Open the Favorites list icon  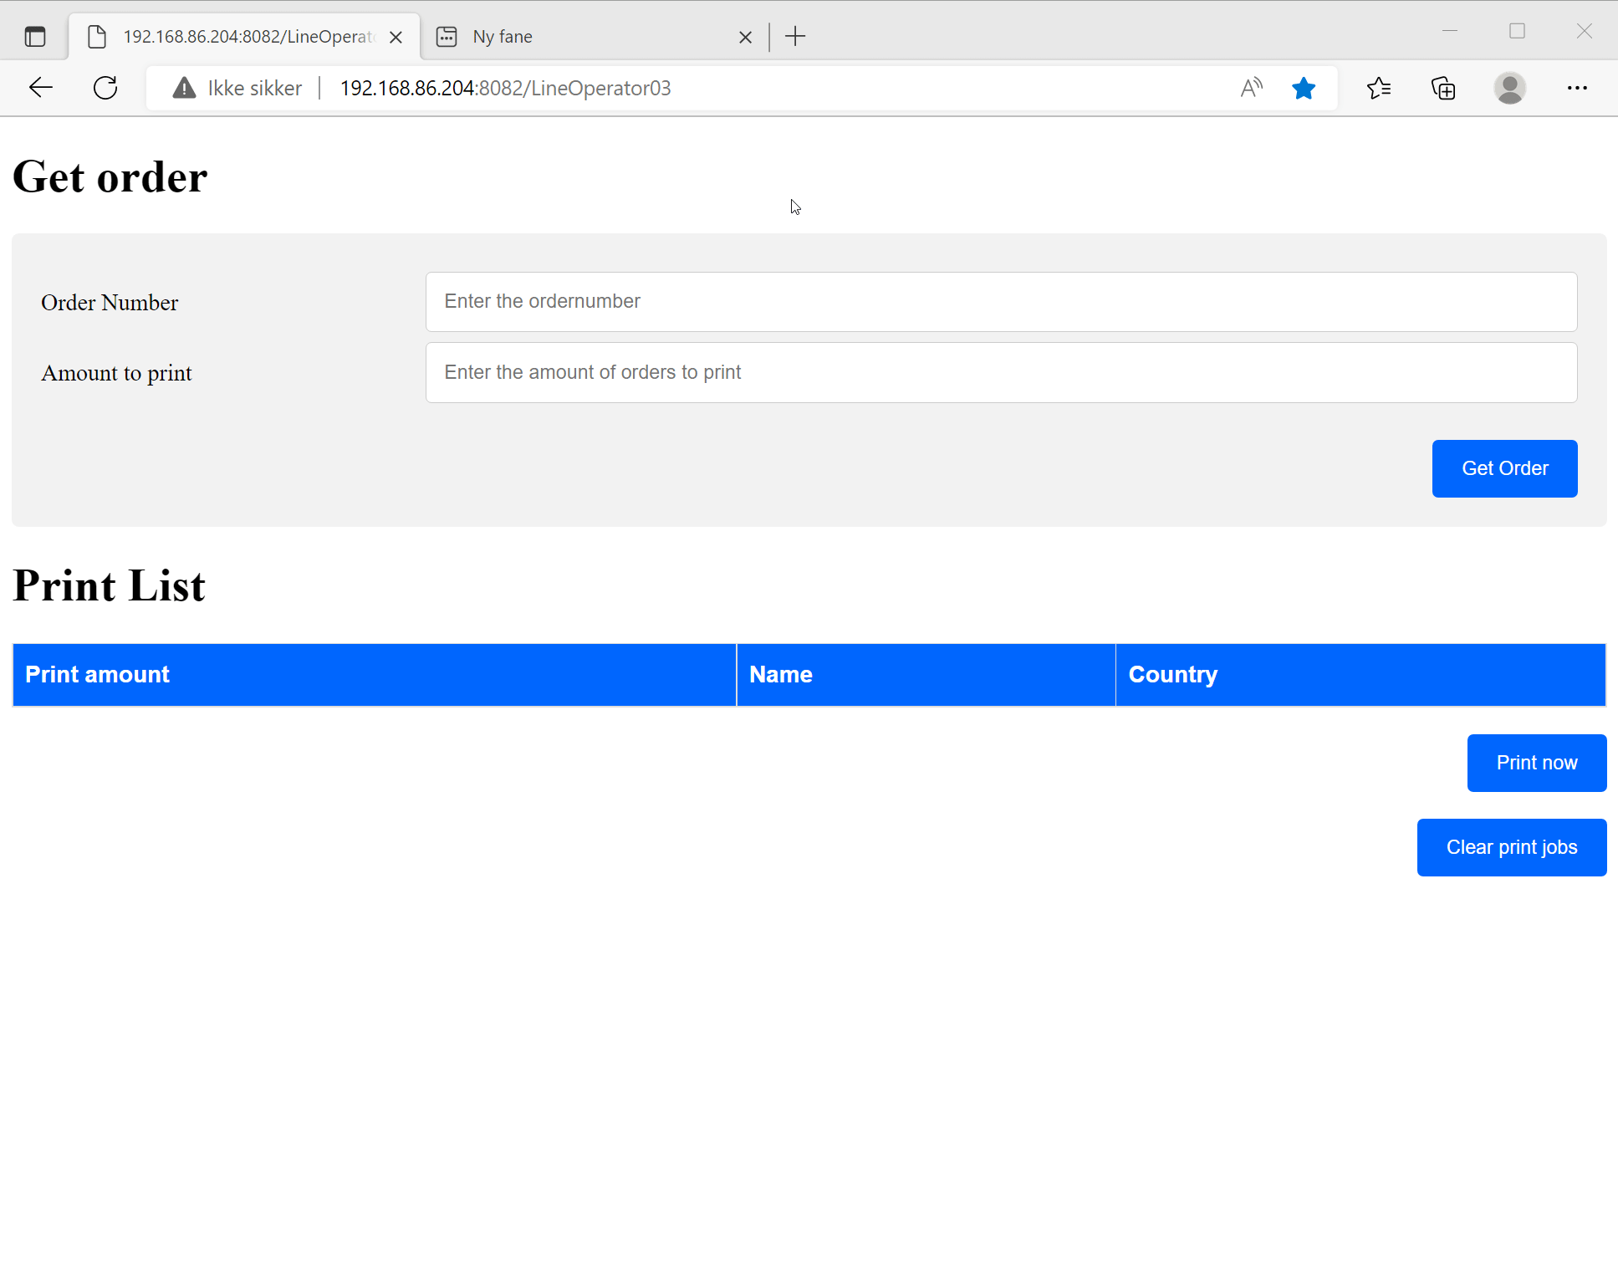click(x=1379, y=88)
